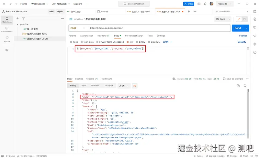Open the Collections sidebar panel

(7, 20)
